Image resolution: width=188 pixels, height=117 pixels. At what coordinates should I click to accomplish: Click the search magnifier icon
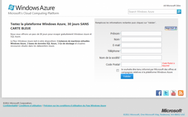[179, 12]
